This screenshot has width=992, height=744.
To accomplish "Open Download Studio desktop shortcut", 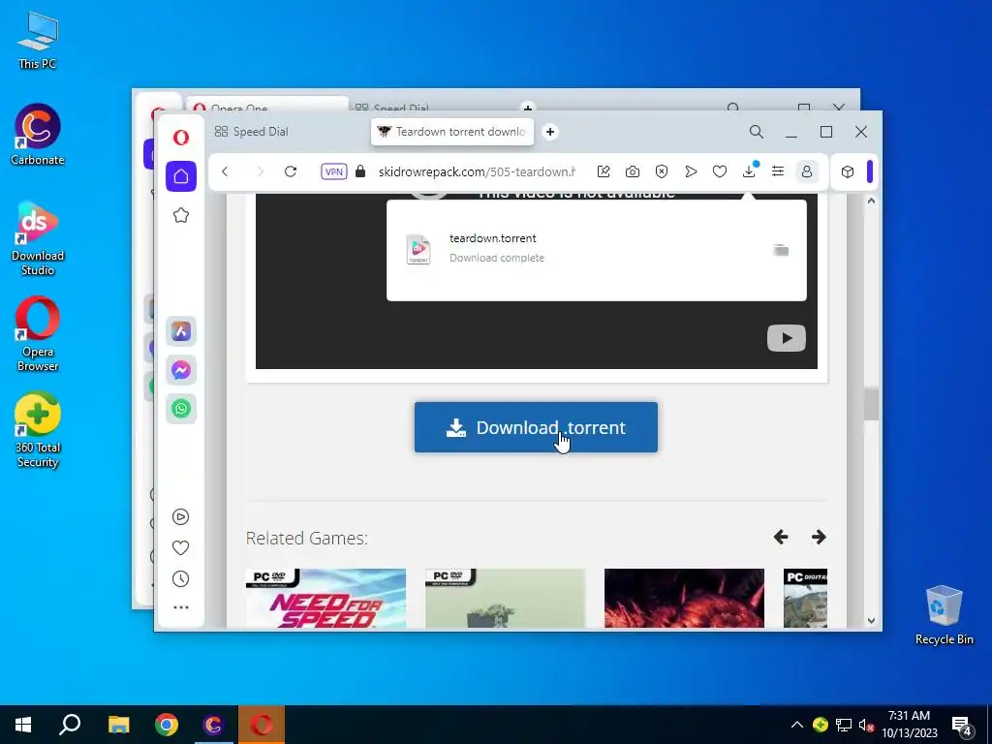I will click(38, 238).
